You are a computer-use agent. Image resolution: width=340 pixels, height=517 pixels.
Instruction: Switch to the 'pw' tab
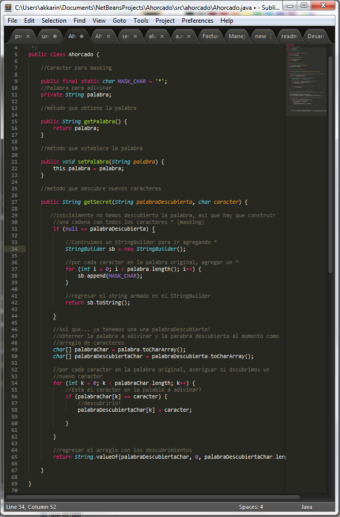point(19,36)
